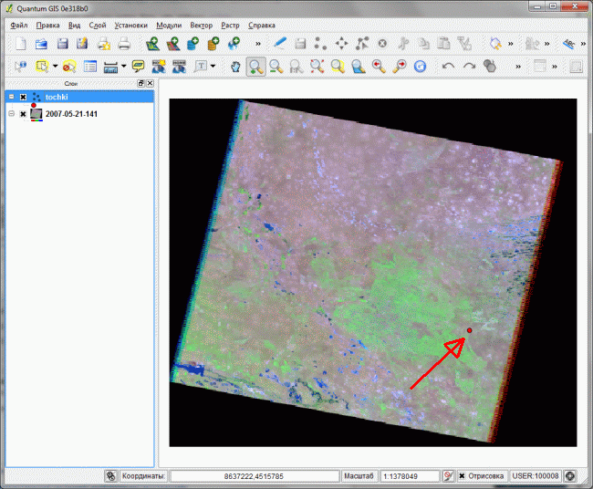Zoom to selection
593x489 pixels.
(338, 67)
